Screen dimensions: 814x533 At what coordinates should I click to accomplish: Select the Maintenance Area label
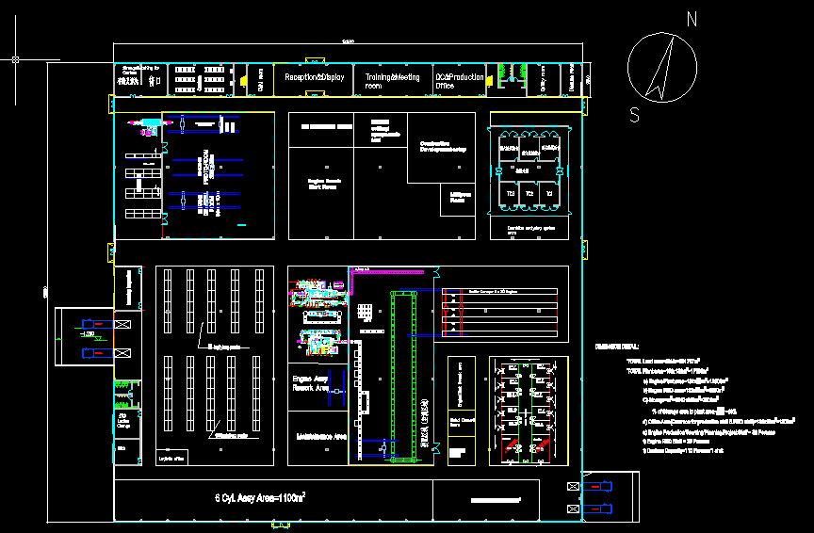(x=321, y=437)
